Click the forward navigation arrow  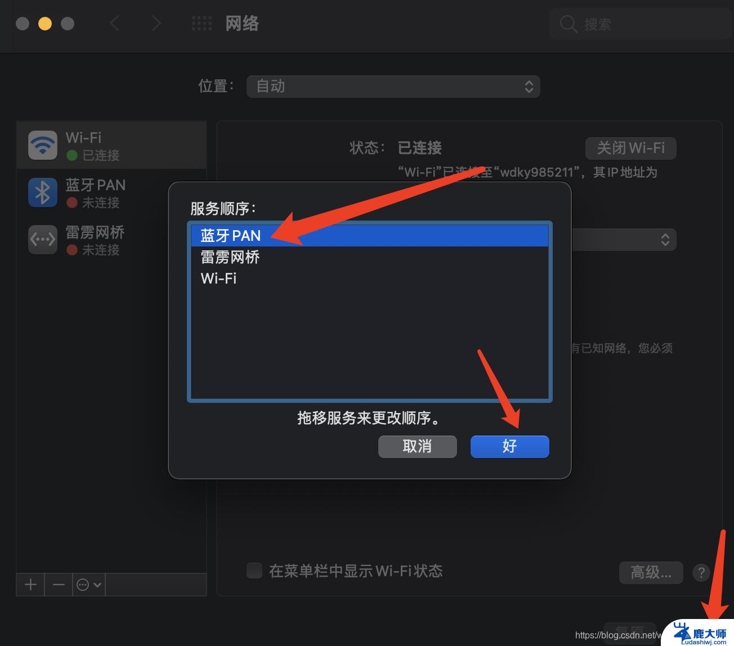pyautogui.click(x=156, y=23)
